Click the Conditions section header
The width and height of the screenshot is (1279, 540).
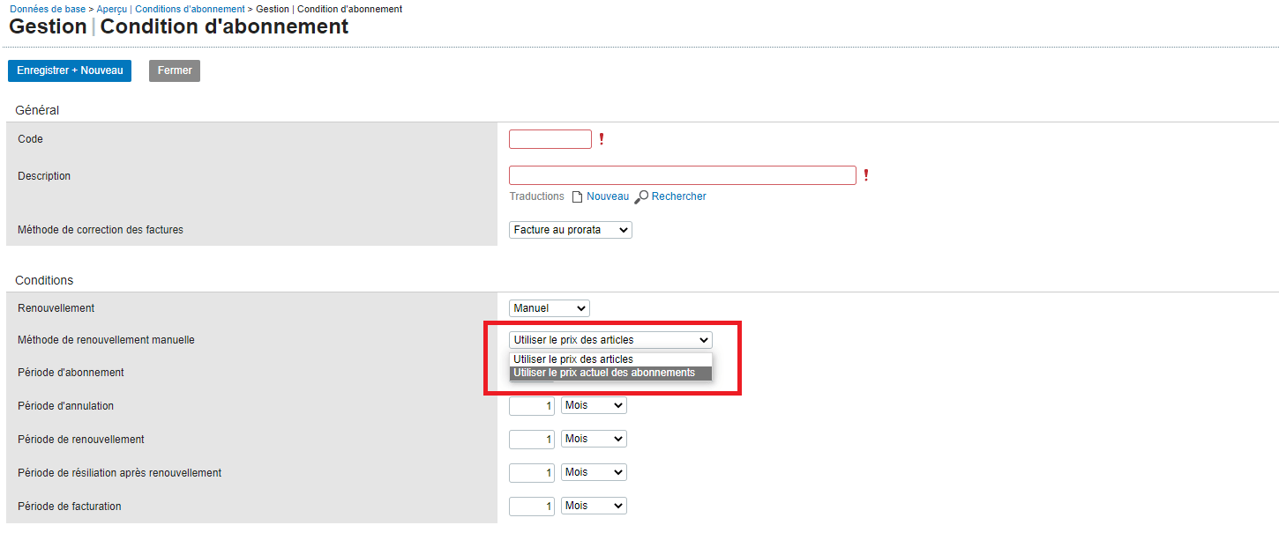(x=44, y=280)
